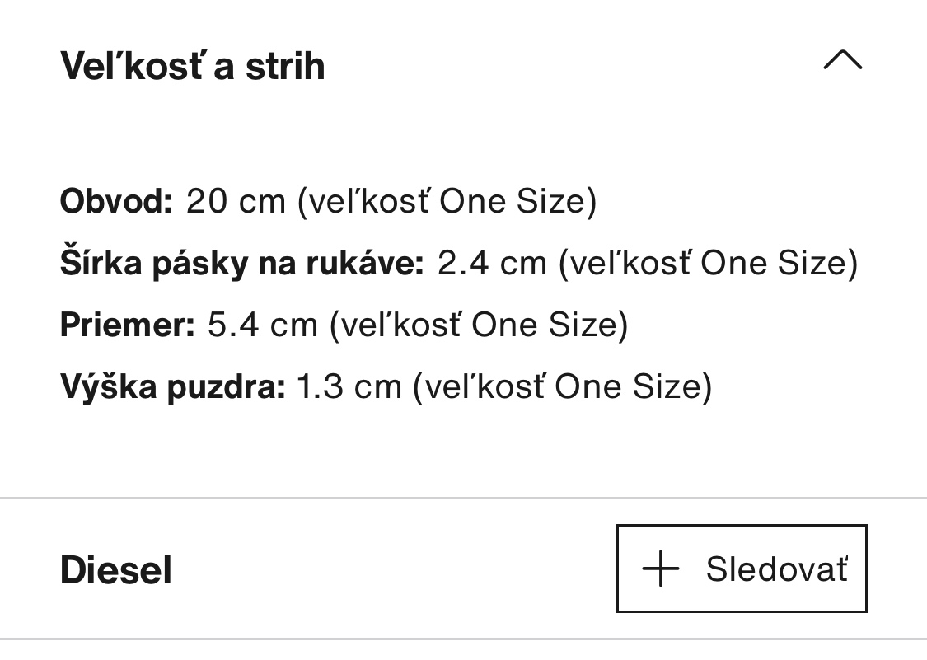
Task: Click the Sledovať text label
Action: tap(776, 569)
